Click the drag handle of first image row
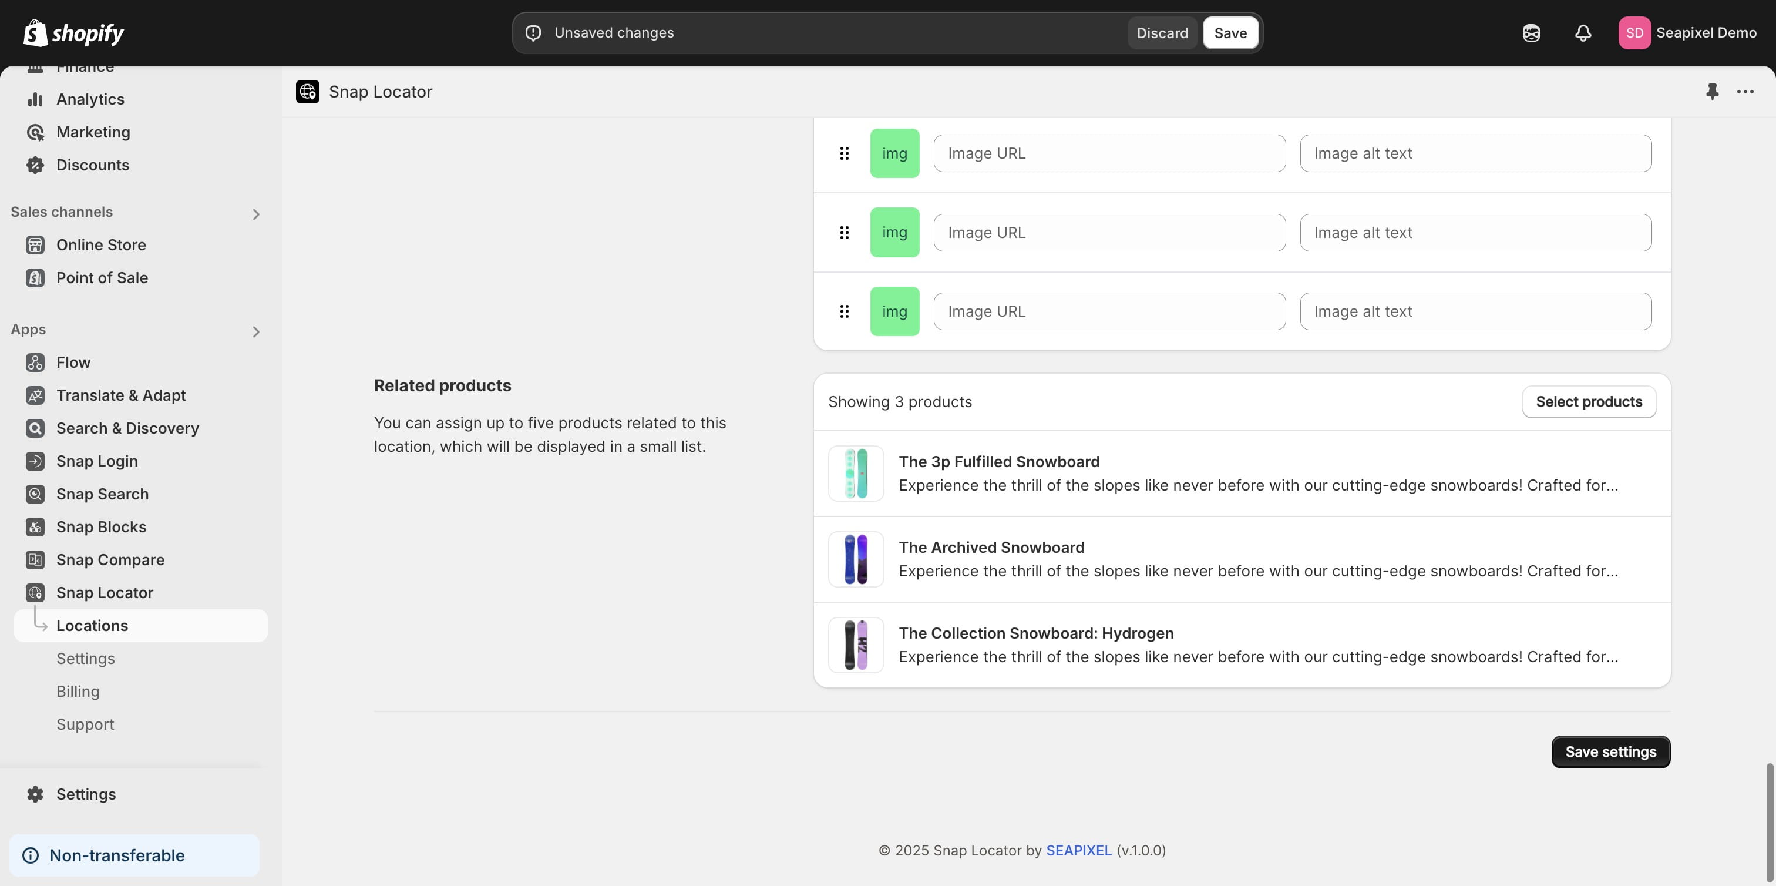The height and width of the screenshot is (886, 1776). point(844,153)
